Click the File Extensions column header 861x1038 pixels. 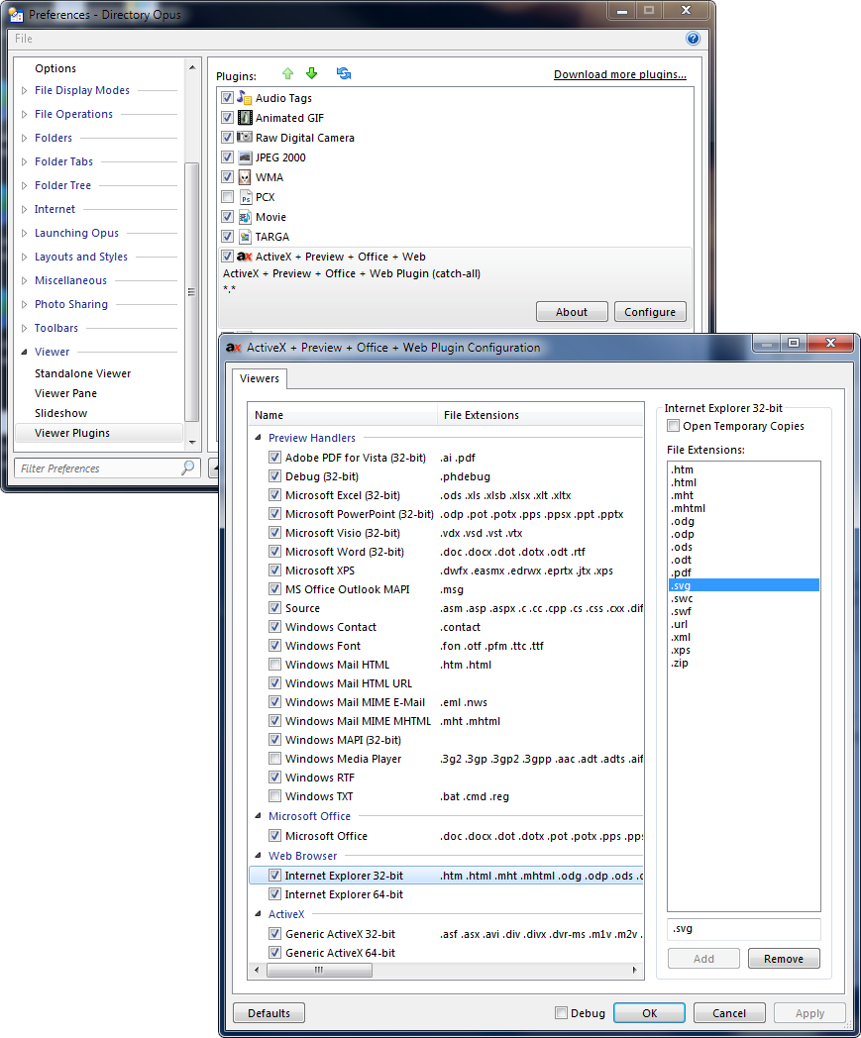coord(540,415)
